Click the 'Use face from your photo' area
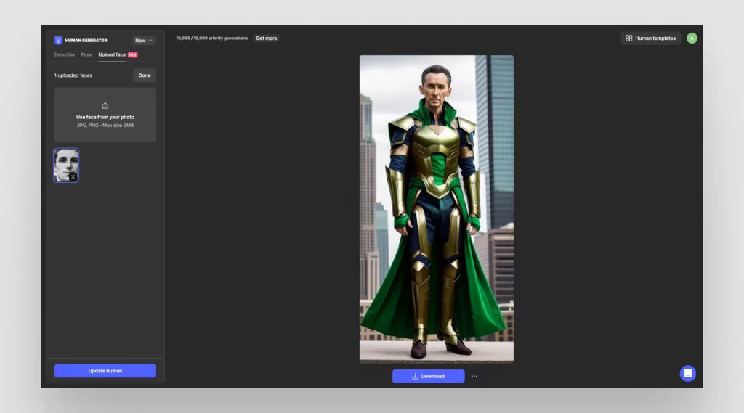Screen dimensions: 744x413 tap(105, 115)
